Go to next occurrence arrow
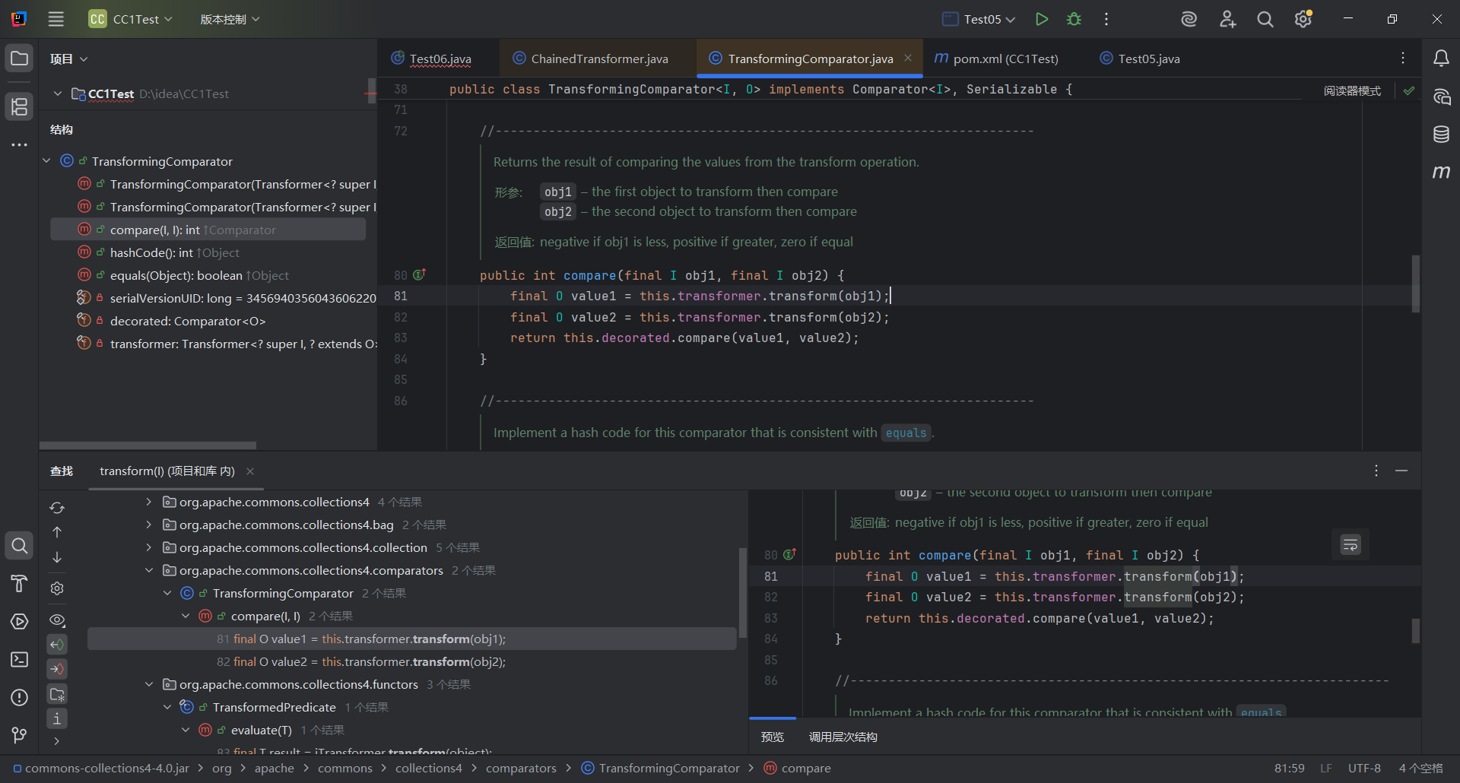 click(57, 557)
